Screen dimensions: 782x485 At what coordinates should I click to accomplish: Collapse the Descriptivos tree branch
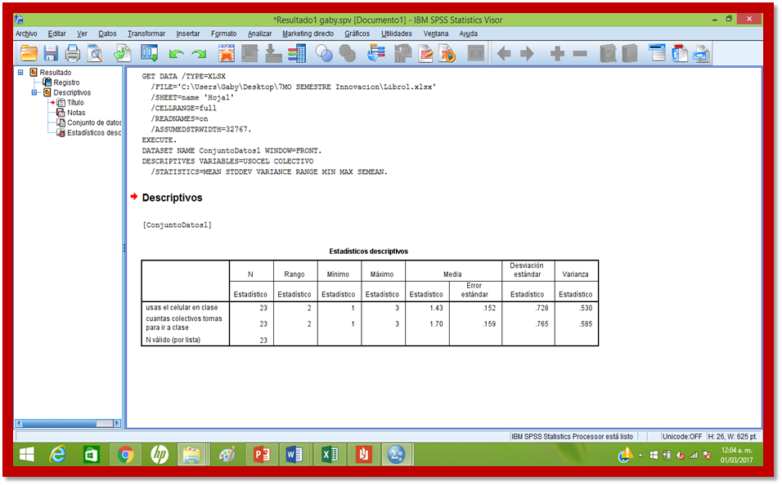pos(34,92)
